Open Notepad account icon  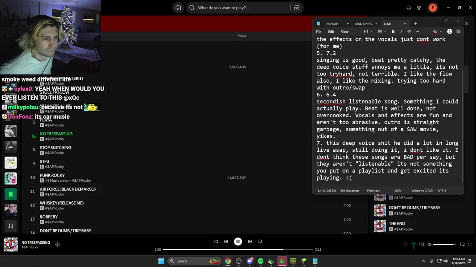450,32
